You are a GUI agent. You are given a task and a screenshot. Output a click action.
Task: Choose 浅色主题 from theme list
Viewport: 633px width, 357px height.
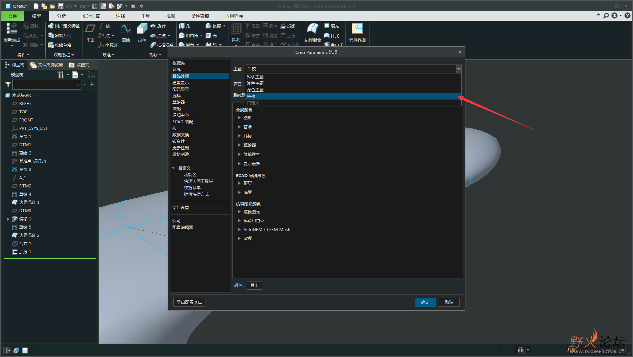353,83
